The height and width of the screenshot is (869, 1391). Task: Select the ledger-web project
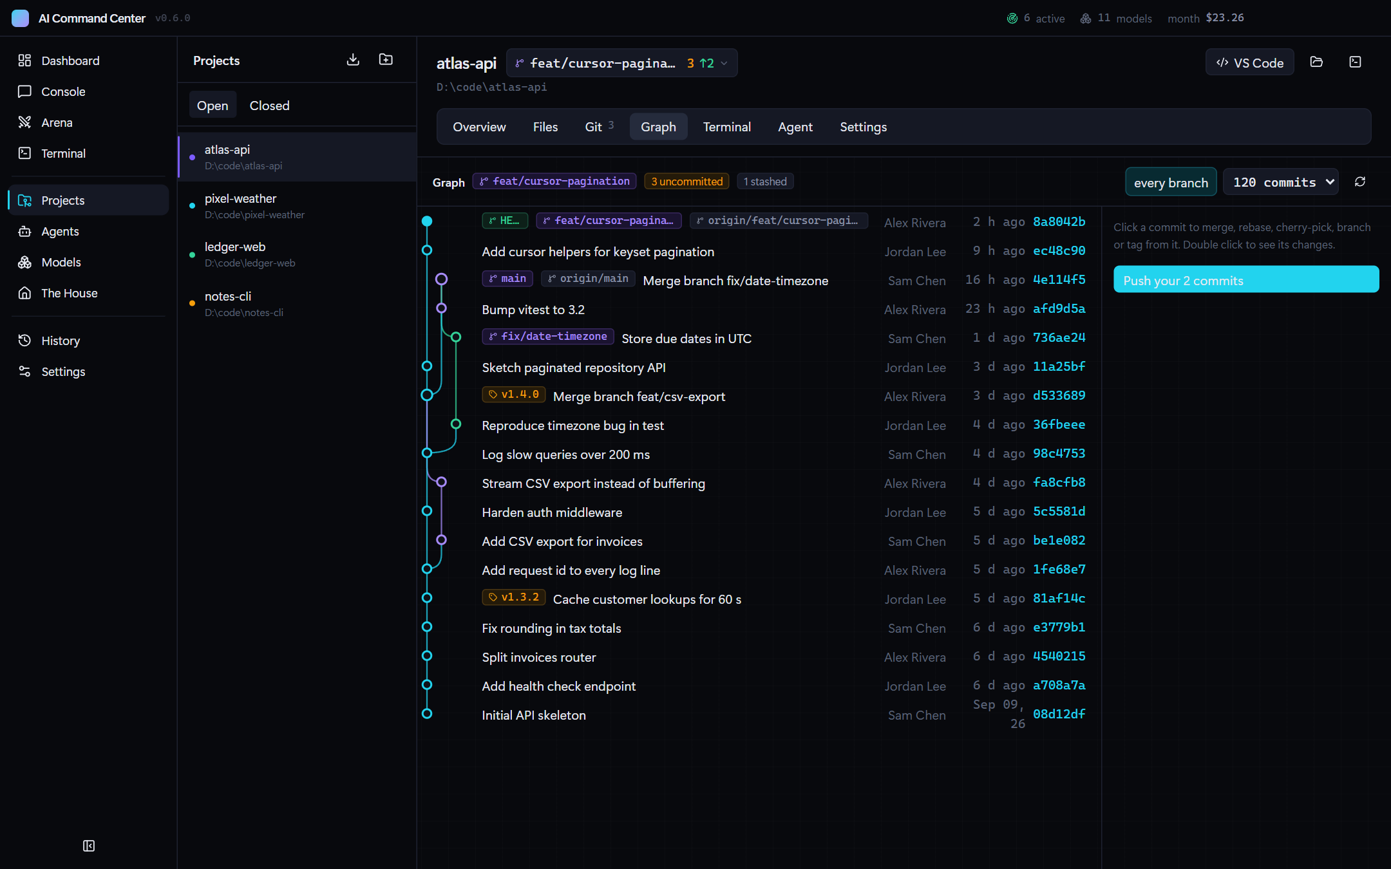pos(297,254)
